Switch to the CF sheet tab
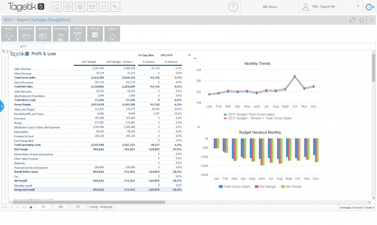377x225 pixels. coord(78,207)
